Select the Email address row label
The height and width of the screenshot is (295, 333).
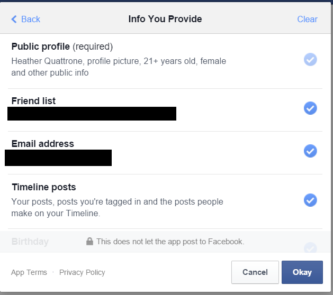(x=43, y=144)
